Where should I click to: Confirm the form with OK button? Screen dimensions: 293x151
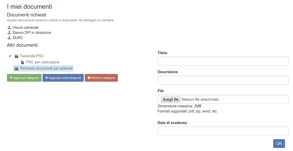279,144
